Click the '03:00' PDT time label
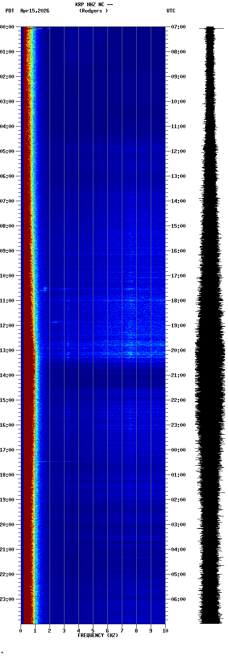Image resolution: width=228 pixels, height=657 pixels. 7,102
